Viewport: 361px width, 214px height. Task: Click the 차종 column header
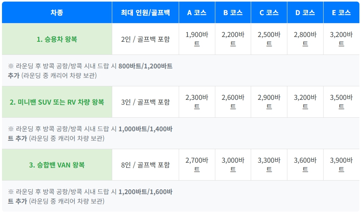click(x=57, y=12)
